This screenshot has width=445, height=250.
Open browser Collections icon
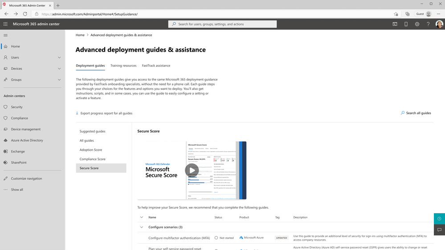coord(407,14)
